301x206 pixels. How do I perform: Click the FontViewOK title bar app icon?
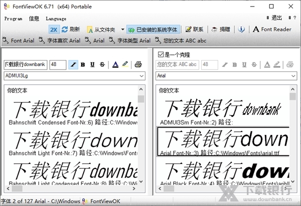click(x=7, y=6)
